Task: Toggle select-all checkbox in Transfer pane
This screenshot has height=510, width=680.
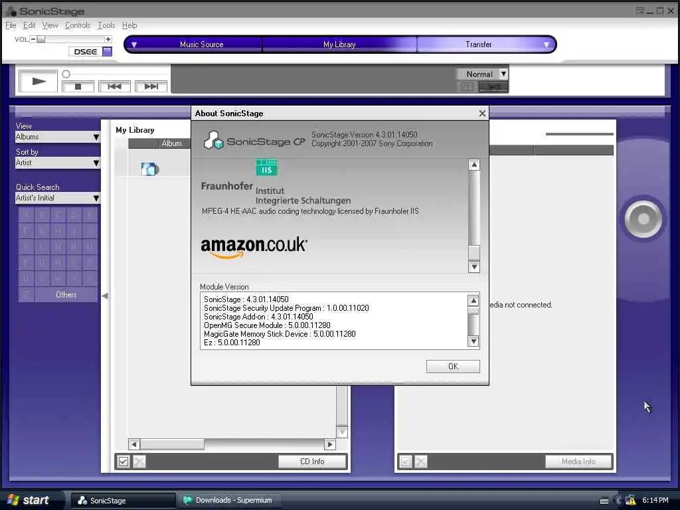Action: coord(405,462)
